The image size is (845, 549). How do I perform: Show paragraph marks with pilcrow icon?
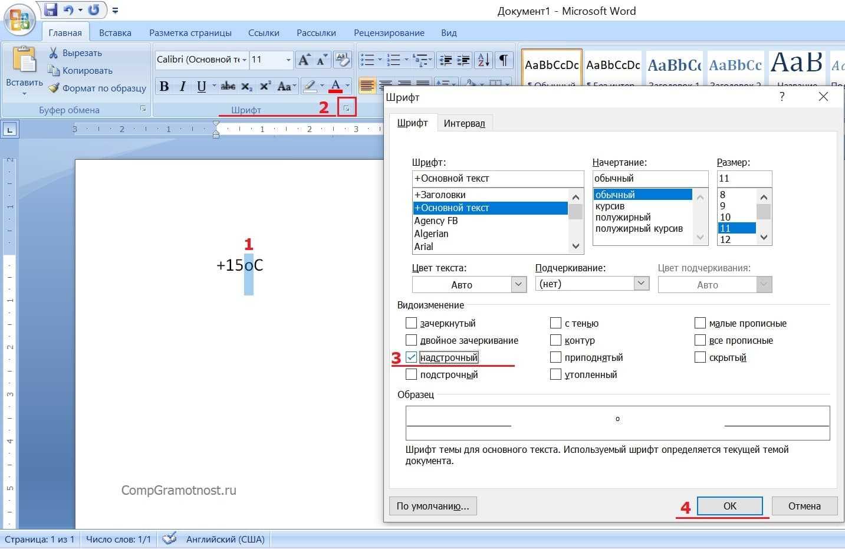[x=503, y=60]
